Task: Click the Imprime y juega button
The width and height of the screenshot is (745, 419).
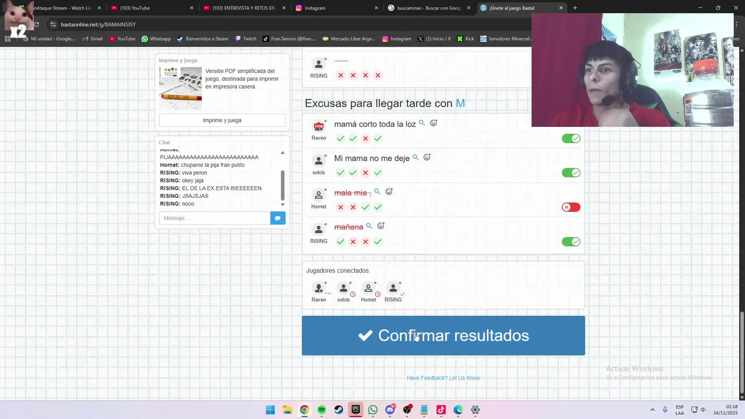Action: (222, 120)
